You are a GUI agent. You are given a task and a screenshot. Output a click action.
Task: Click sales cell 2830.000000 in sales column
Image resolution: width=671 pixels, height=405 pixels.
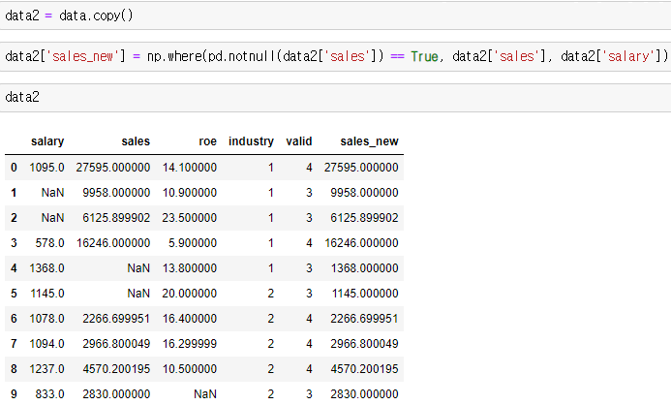click(x=116, y=394)
